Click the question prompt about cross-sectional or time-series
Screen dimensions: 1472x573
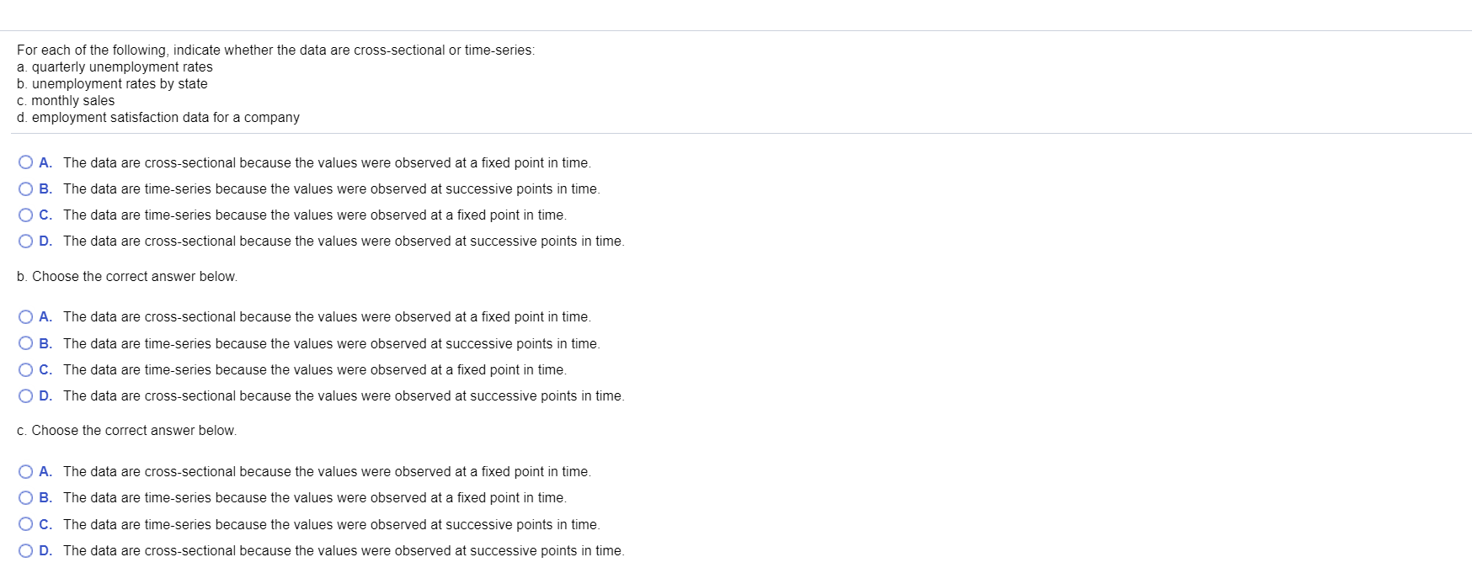[x=276, y=50]
